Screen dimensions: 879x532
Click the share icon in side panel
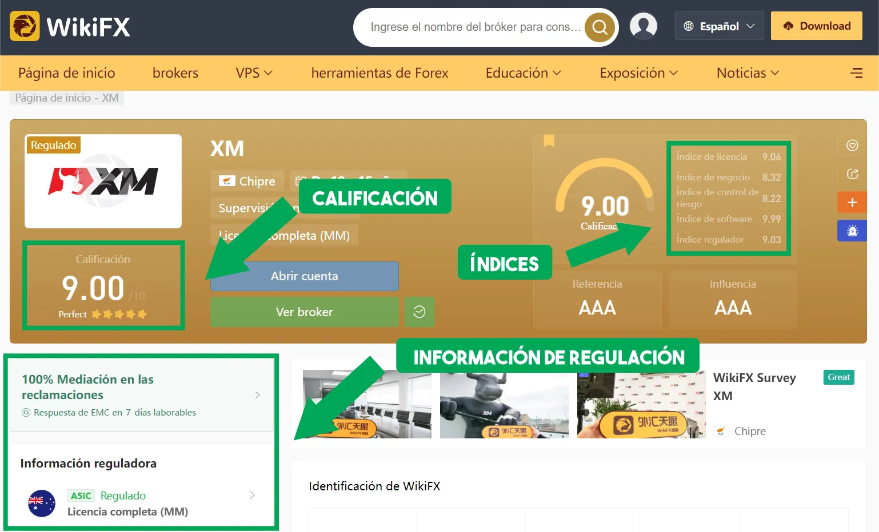[852, 174]
